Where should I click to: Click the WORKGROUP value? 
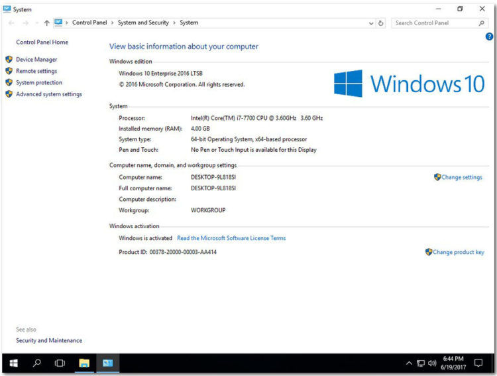click(x=208, y=210)
